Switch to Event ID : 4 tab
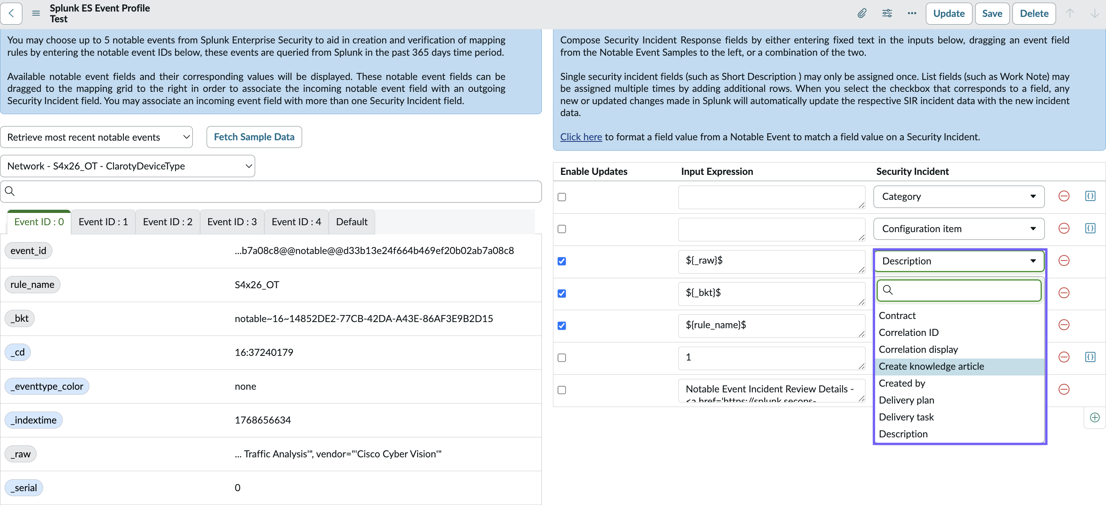The height and width of the screenshot is (505, 1106). point(297,222)
